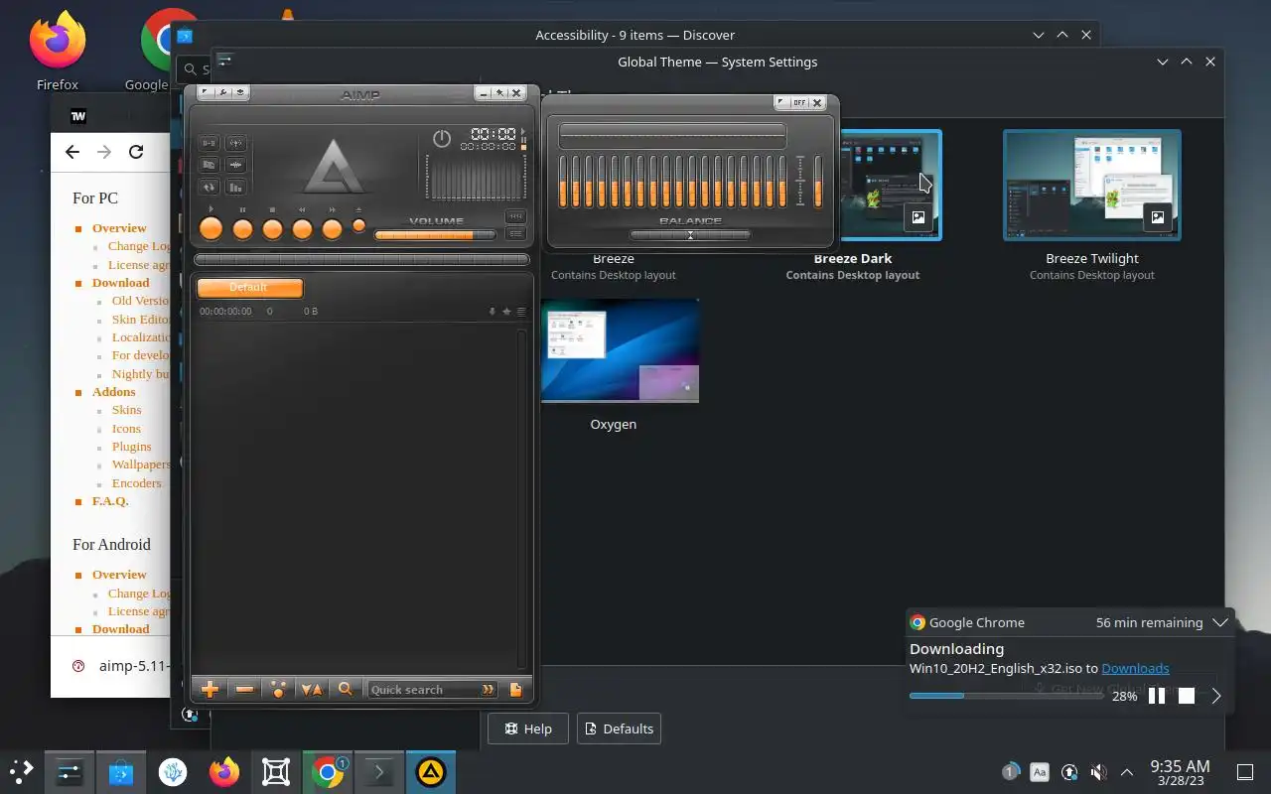
Task: Open playlist header list menu icon
Action: click(x=521, y=312)
